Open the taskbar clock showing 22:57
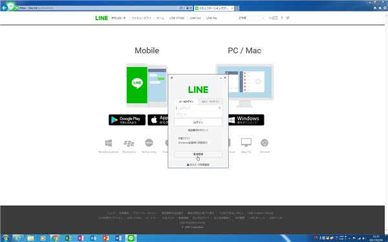Screen dimensions: 388x242 [x=376, y=238]
